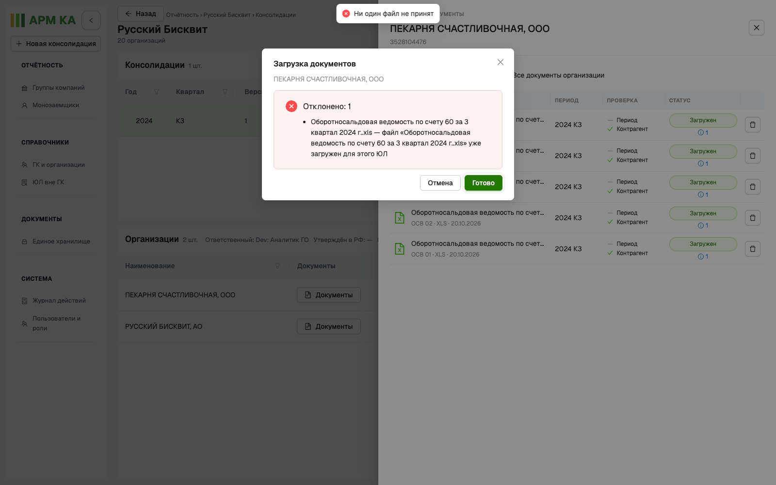
Task: Click the СТАТУС column header
Action: click(680, 100)
